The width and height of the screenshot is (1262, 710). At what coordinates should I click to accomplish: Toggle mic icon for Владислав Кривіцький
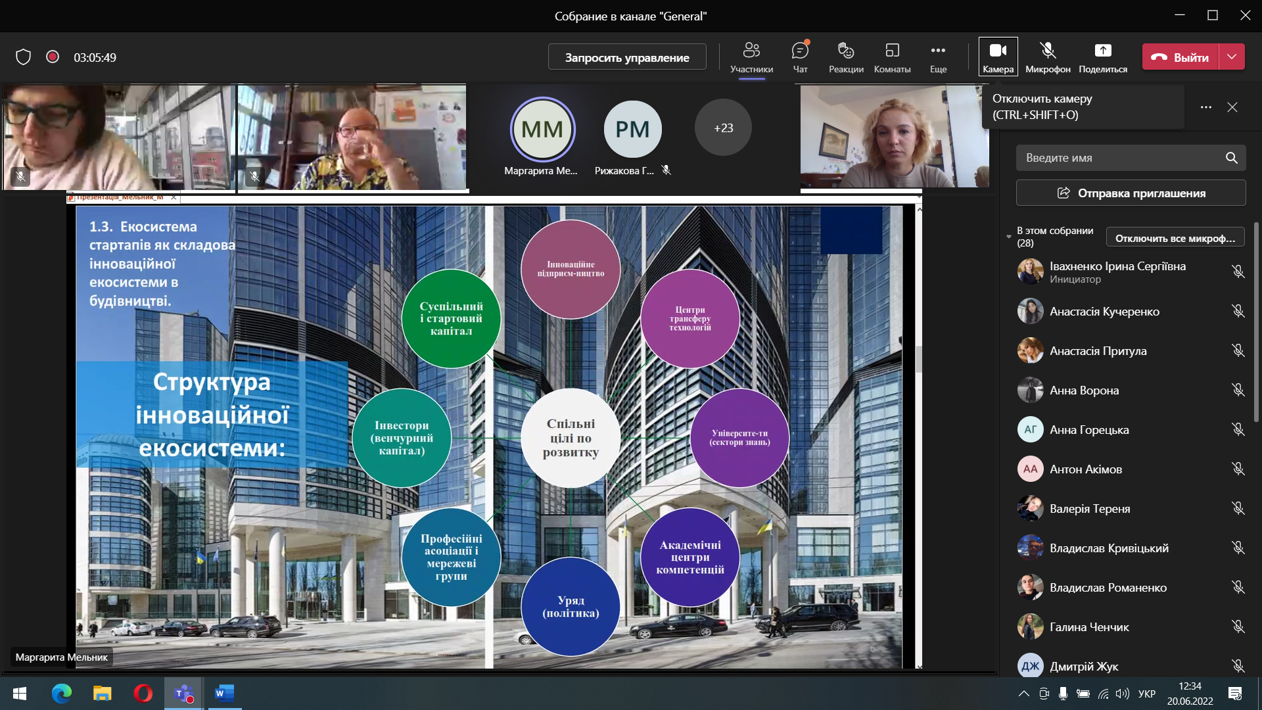tap(1238, 548)
